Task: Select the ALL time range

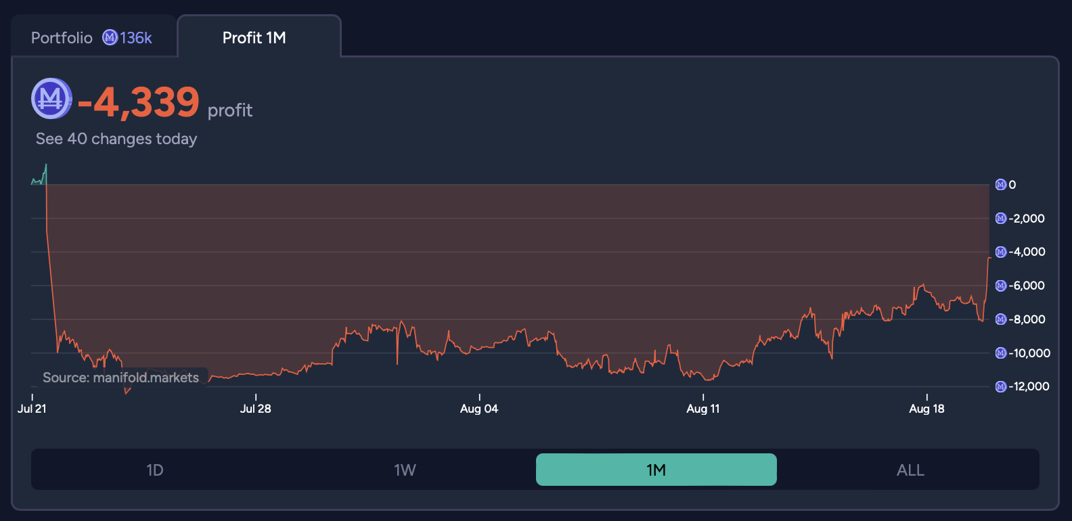Action: [x=910, y=470]
